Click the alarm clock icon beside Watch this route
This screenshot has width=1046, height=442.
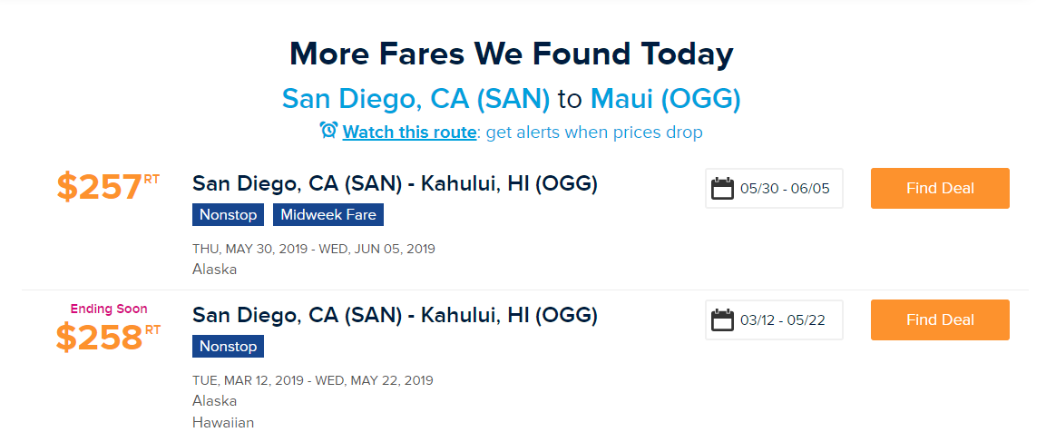[328, 131]
